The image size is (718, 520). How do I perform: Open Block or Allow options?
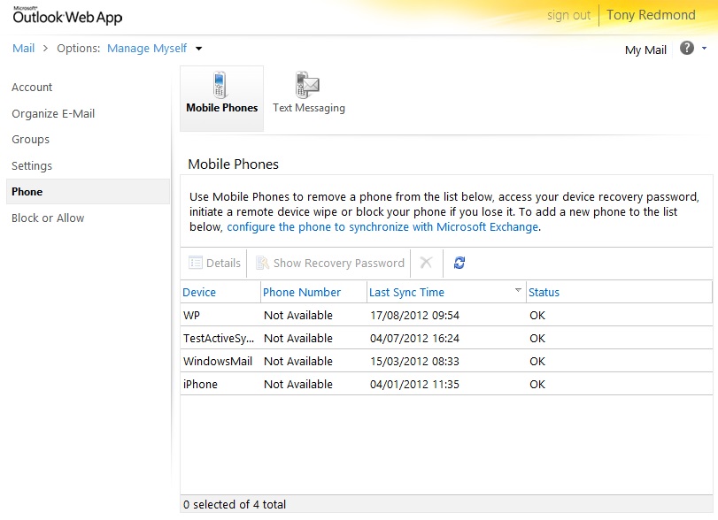48,218
